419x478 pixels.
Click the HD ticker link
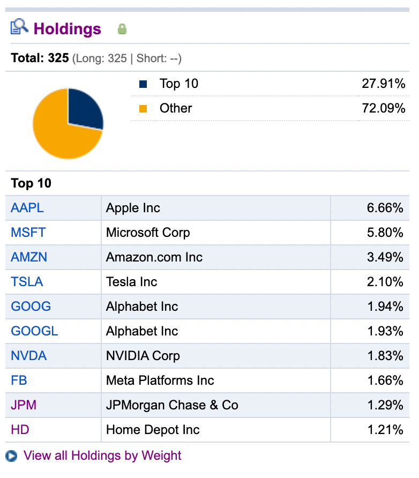20,430
